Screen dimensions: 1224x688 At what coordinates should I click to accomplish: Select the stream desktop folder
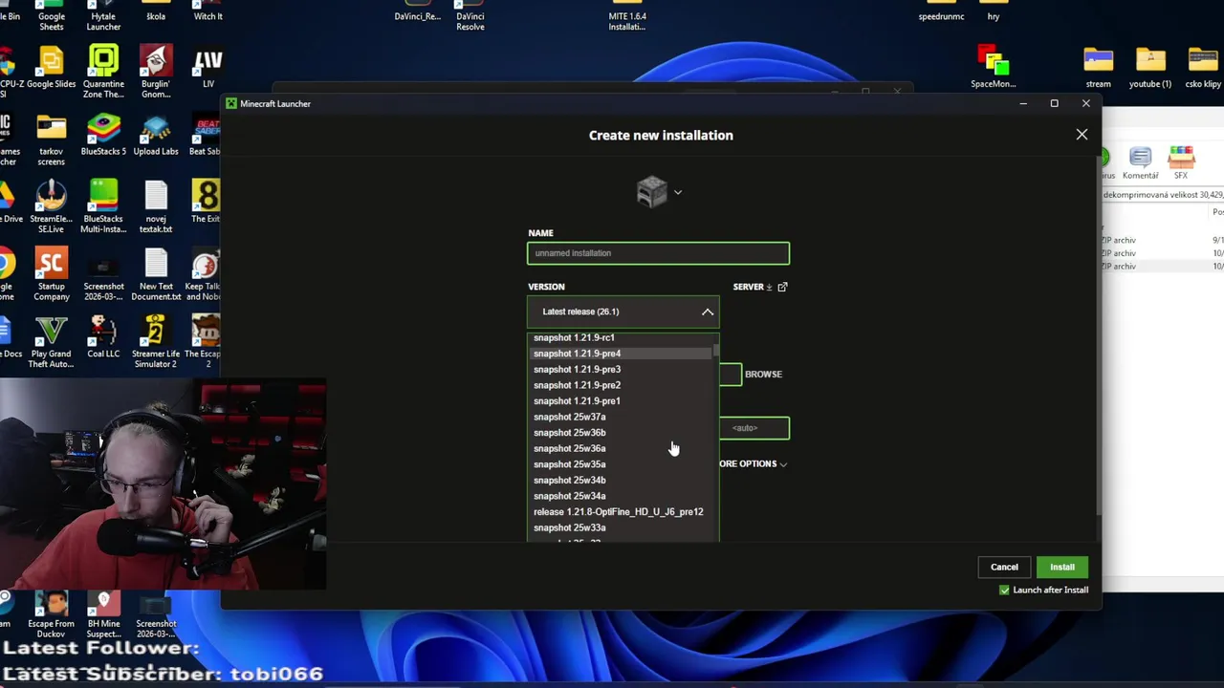(x=1098, y=67)
